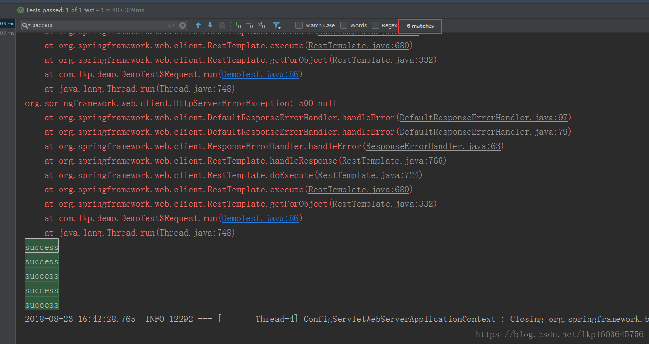Open DefaultResponseErrorHandler.java:97 link
Screen dimensions: 649x344
(x=483, y=118)
